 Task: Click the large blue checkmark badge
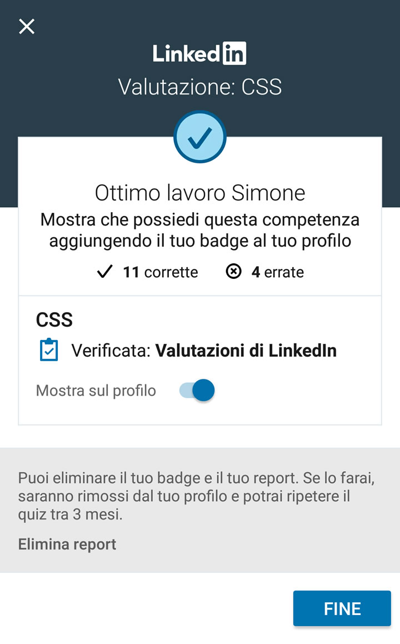(x=199, y=137)
